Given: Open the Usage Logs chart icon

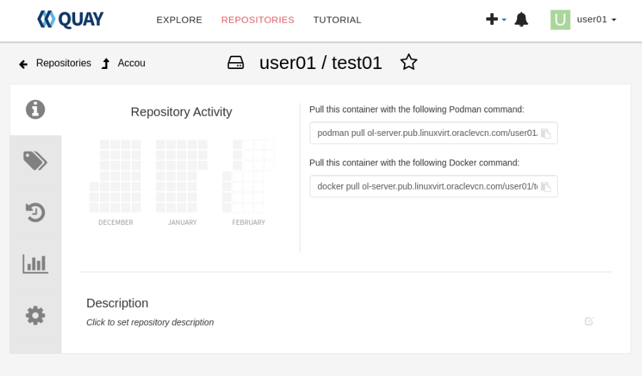Looking at the screenshot, I should 35,264.
